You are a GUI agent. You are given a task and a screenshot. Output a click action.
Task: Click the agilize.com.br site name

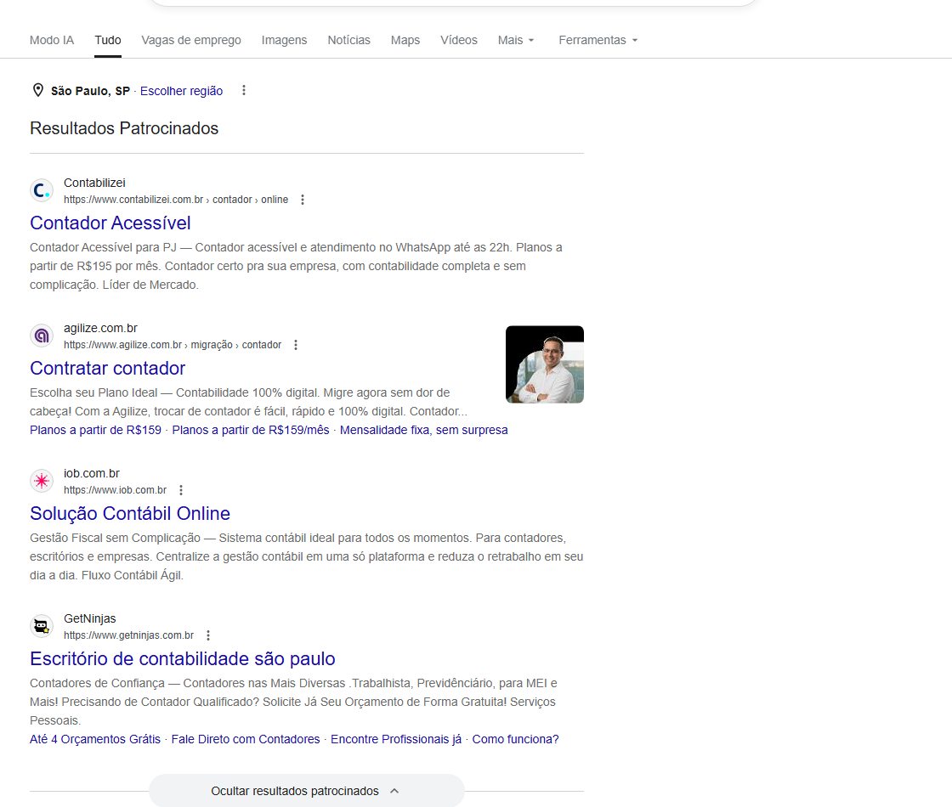pyautogui.click(x=101, y=328)
